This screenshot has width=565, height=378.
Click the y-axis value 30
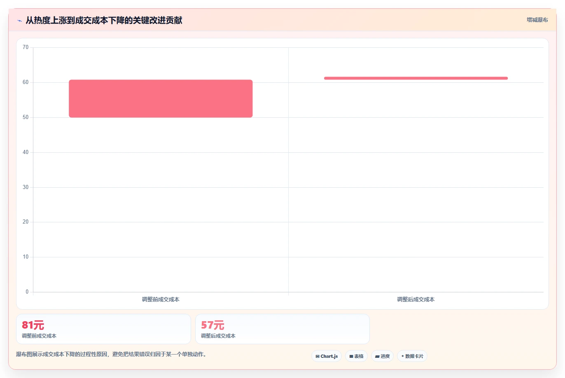(x=26, y=187)
